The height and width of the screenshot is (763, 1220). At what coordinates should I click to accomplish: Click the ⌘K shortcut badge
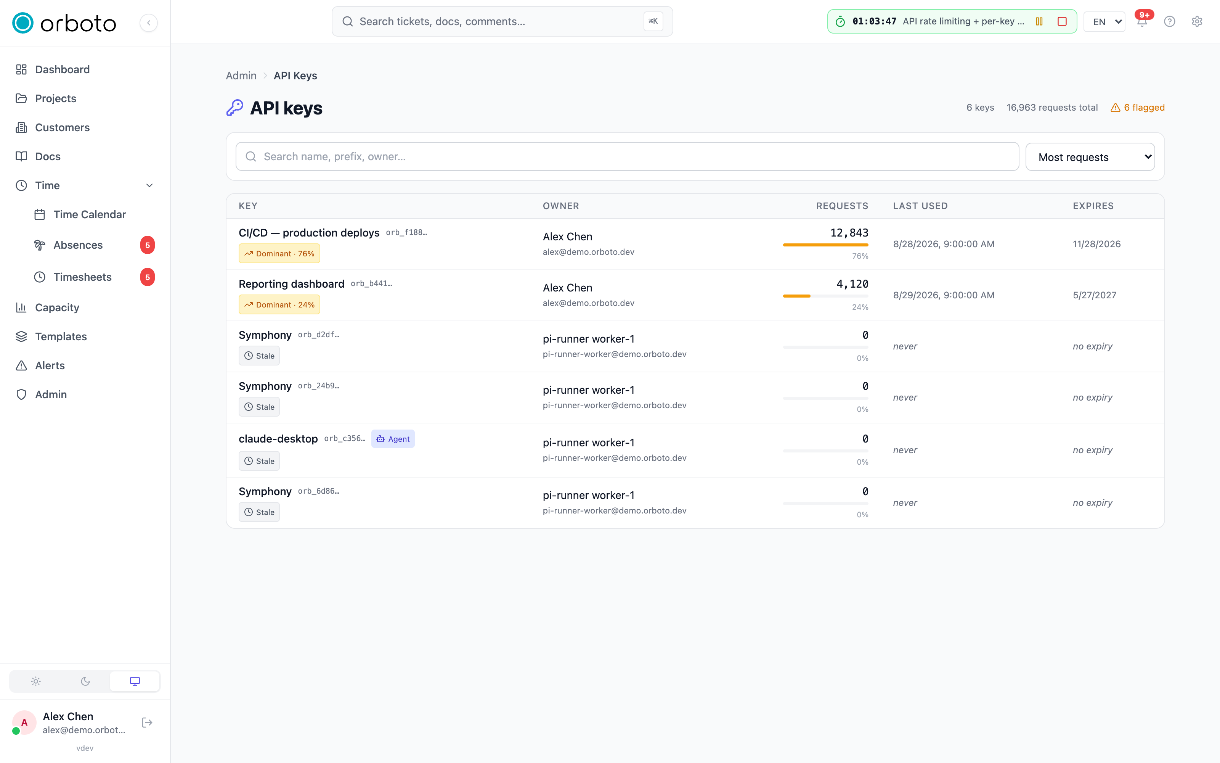coord(653,21)
